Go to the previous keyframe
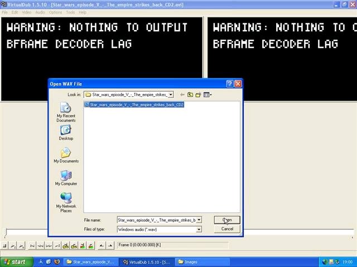The height and width of the screenshot is (267, 357). [x=66, y=246]
